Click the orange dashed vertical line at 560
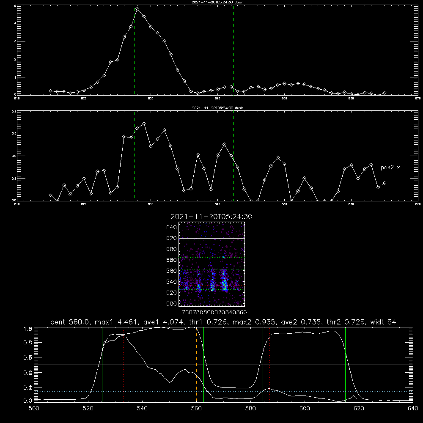This screenshot has height=423, width=423. pyautogui.click(x=196, y=365)
